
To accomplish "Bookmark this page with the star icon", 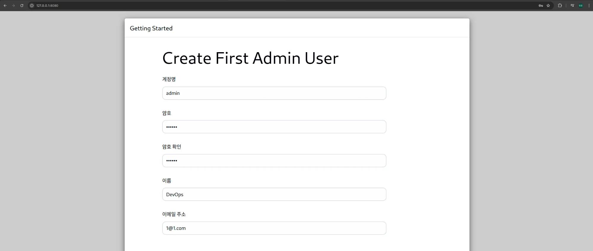I will [548, 6].
